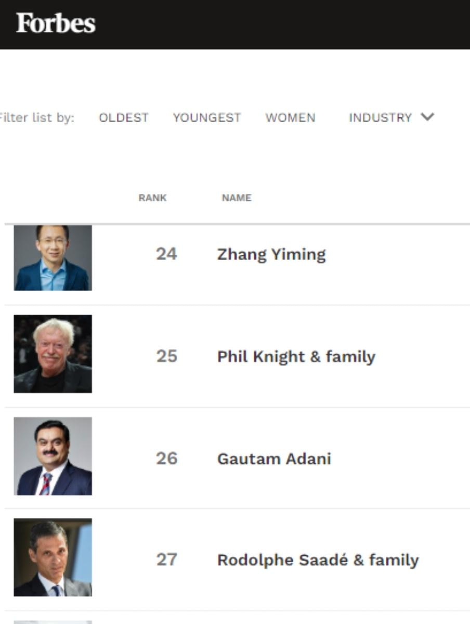Open Phil Knight & family profile link

[296, 357]
